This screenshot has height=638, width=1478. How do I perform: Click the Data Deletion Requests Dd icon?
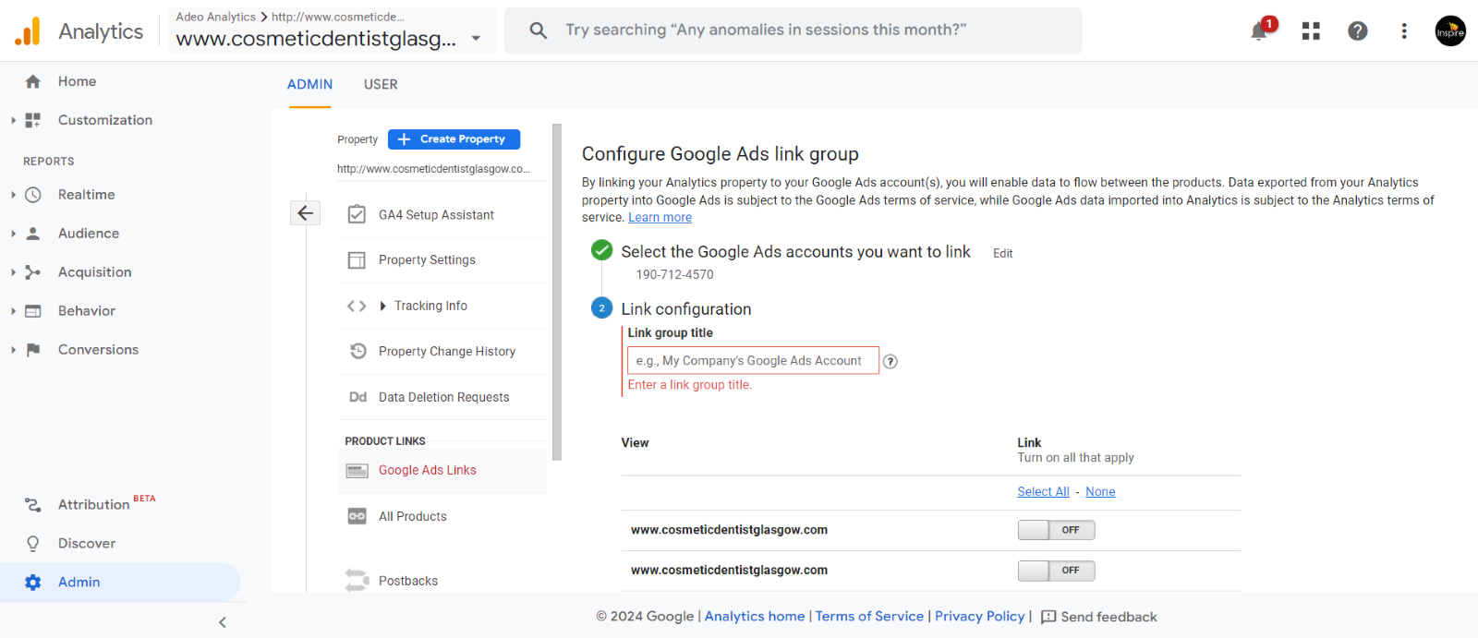point(357,397)
